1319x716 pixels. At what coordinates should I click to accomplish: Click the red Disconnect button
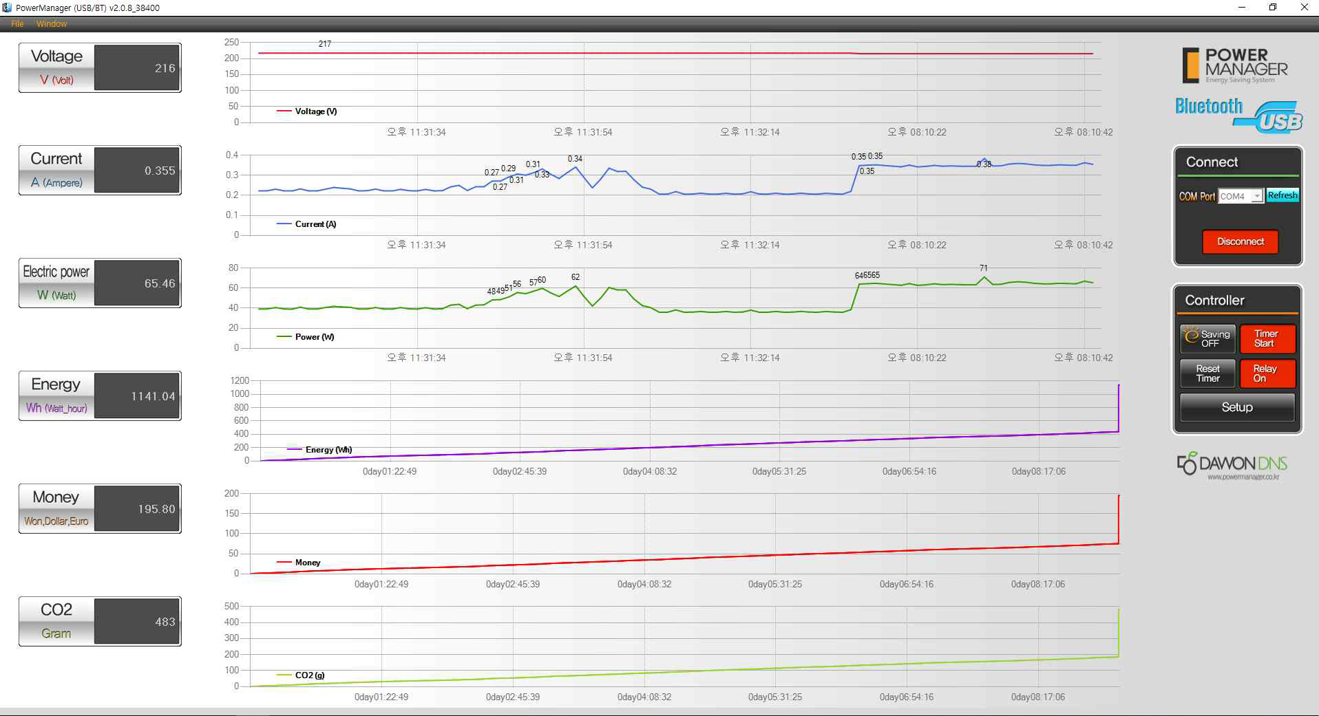click(x=1241, y=241)
